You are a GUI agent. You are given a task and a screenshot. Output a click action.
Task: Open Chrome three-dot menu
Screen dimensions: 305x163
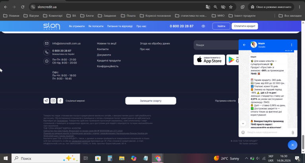(x=299, y=7)
